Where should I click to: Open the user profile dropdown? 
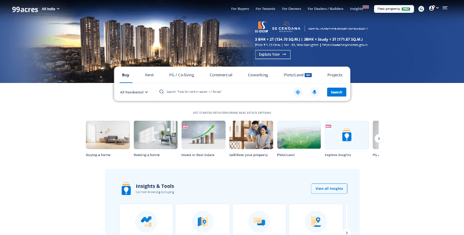[x=433, y=9]
